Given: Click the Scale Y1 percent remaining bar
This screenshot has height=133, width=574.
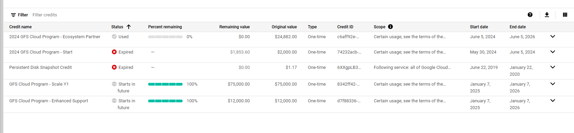Looking at the screenshot, I should pyautogui.click(x=165, y=84).
